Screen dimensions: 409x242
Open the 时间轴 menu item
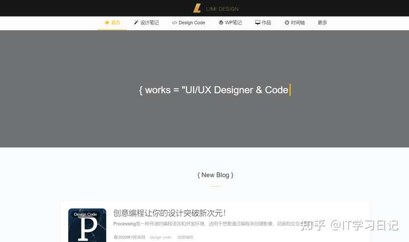[x=295, y=23]
